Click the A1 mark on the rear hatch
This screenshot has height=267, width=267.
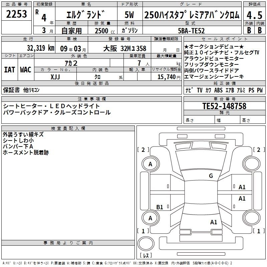(214, 222)
